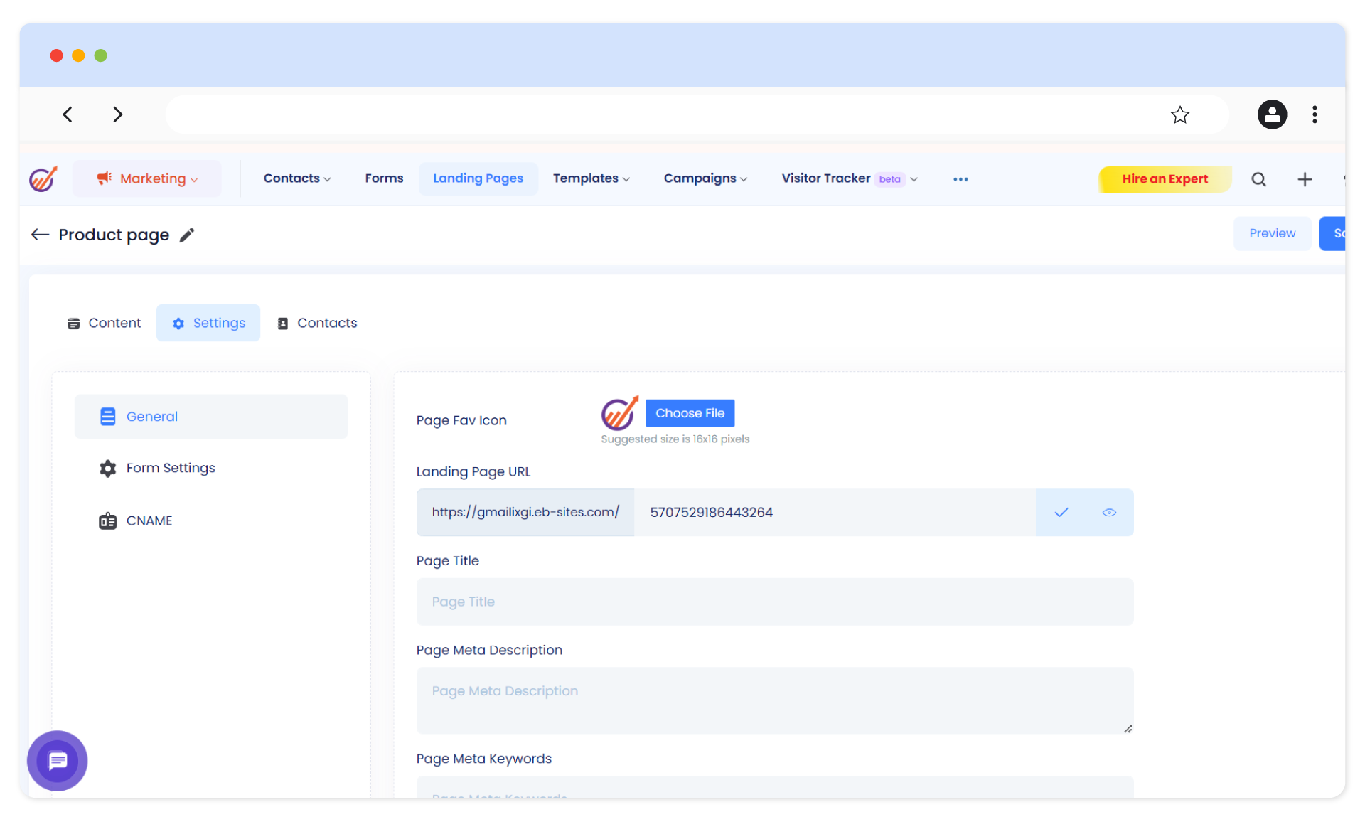Select CNAME in the settings sidebar
This screenshot has width=1365, height=817.
pyautogui.click(x=149, y=520)
